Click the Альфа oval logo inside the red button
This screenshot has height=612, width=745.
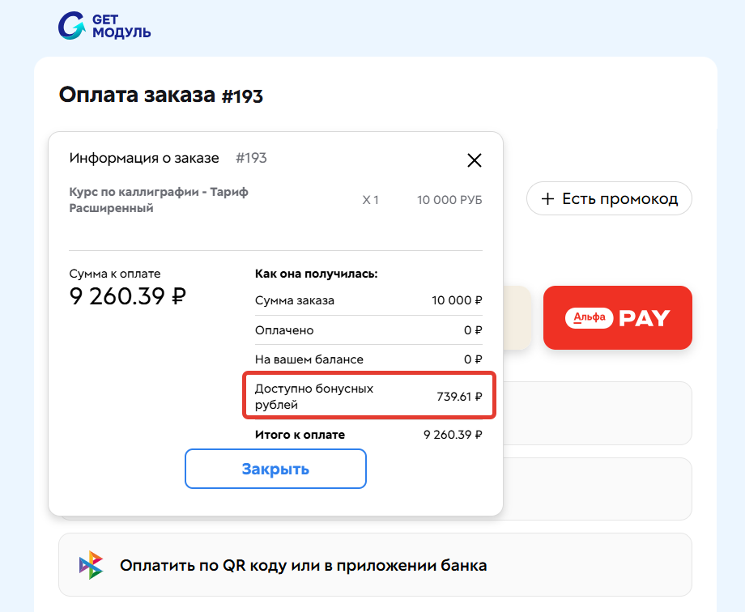coord(589,317)
